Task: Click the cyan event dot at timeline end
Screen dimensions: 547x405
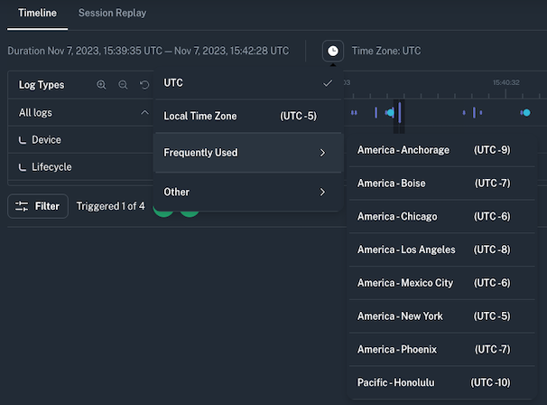Action: pyautogui.click(x=525, y=113)
